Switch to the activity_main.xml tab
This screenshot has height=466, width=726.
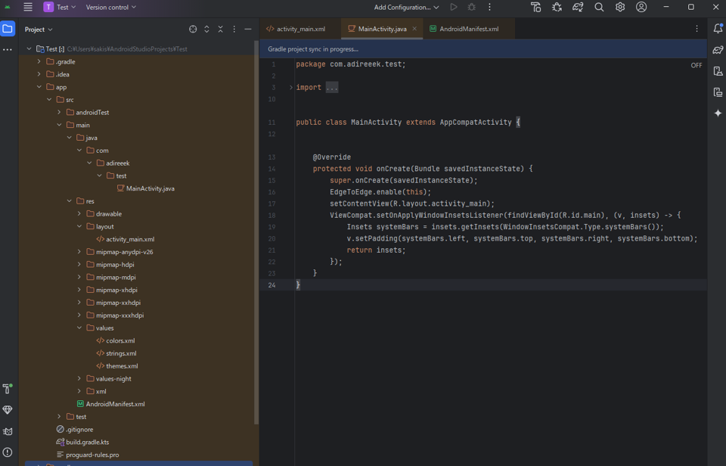click(300, 29)
